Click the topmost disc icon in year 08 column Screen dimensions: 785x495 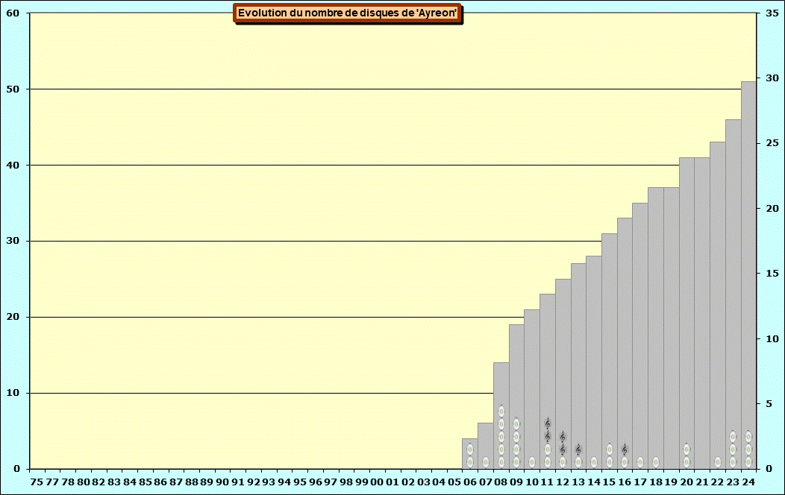pos(501,411)
